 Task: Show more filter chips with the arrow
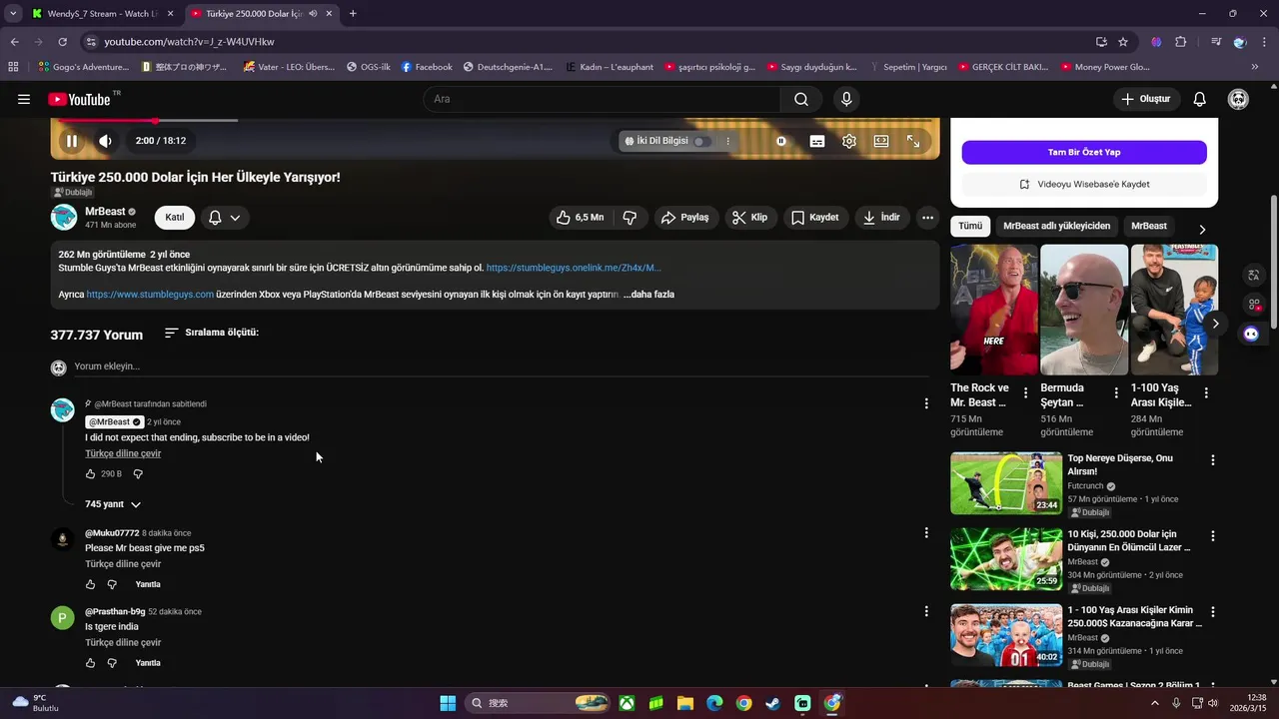(x=1202, y=229)
